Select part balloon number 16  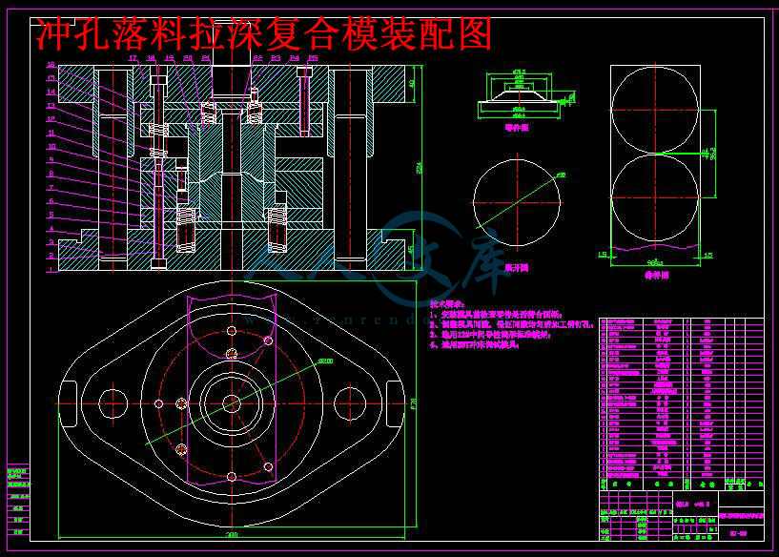(x=51, y=65)
